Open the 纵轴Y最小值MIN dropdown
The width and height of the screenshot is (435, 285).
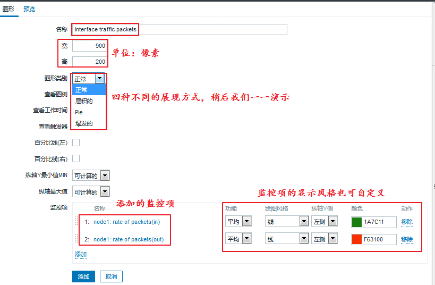coord(91,175)
